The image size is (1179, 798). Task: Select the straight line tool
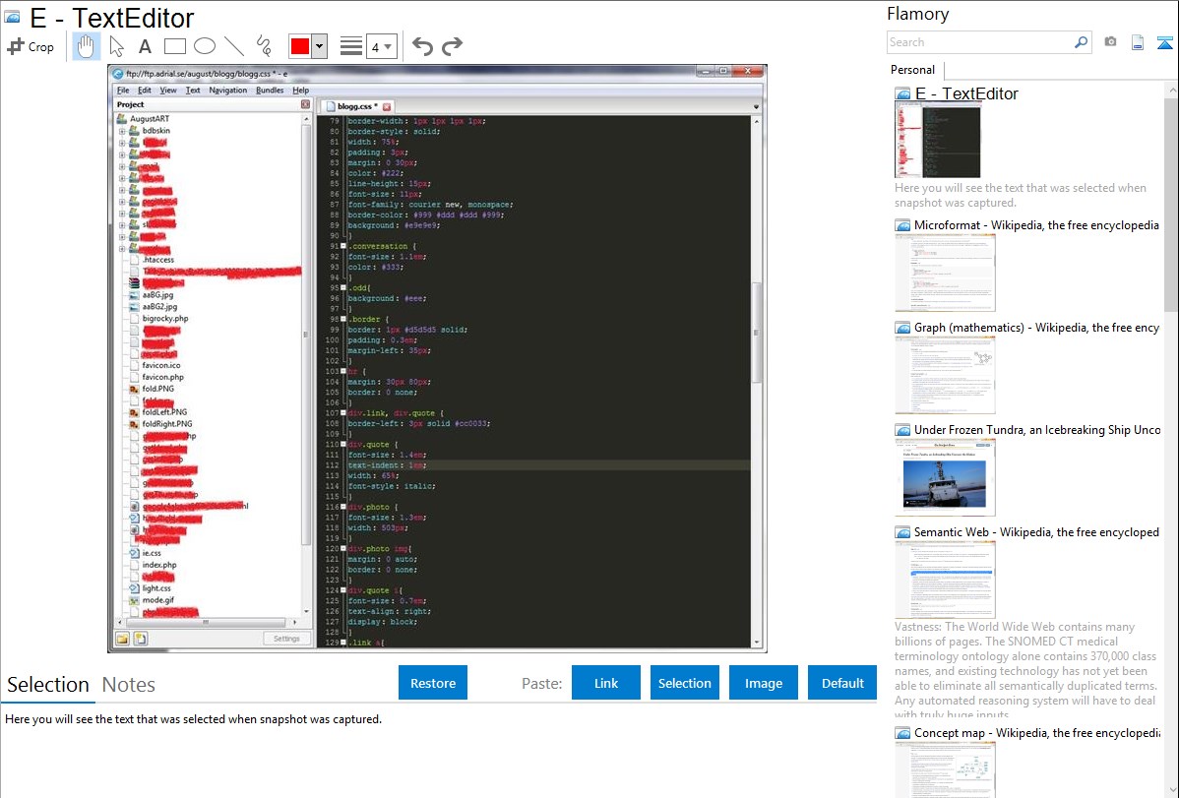coord(233,46)
